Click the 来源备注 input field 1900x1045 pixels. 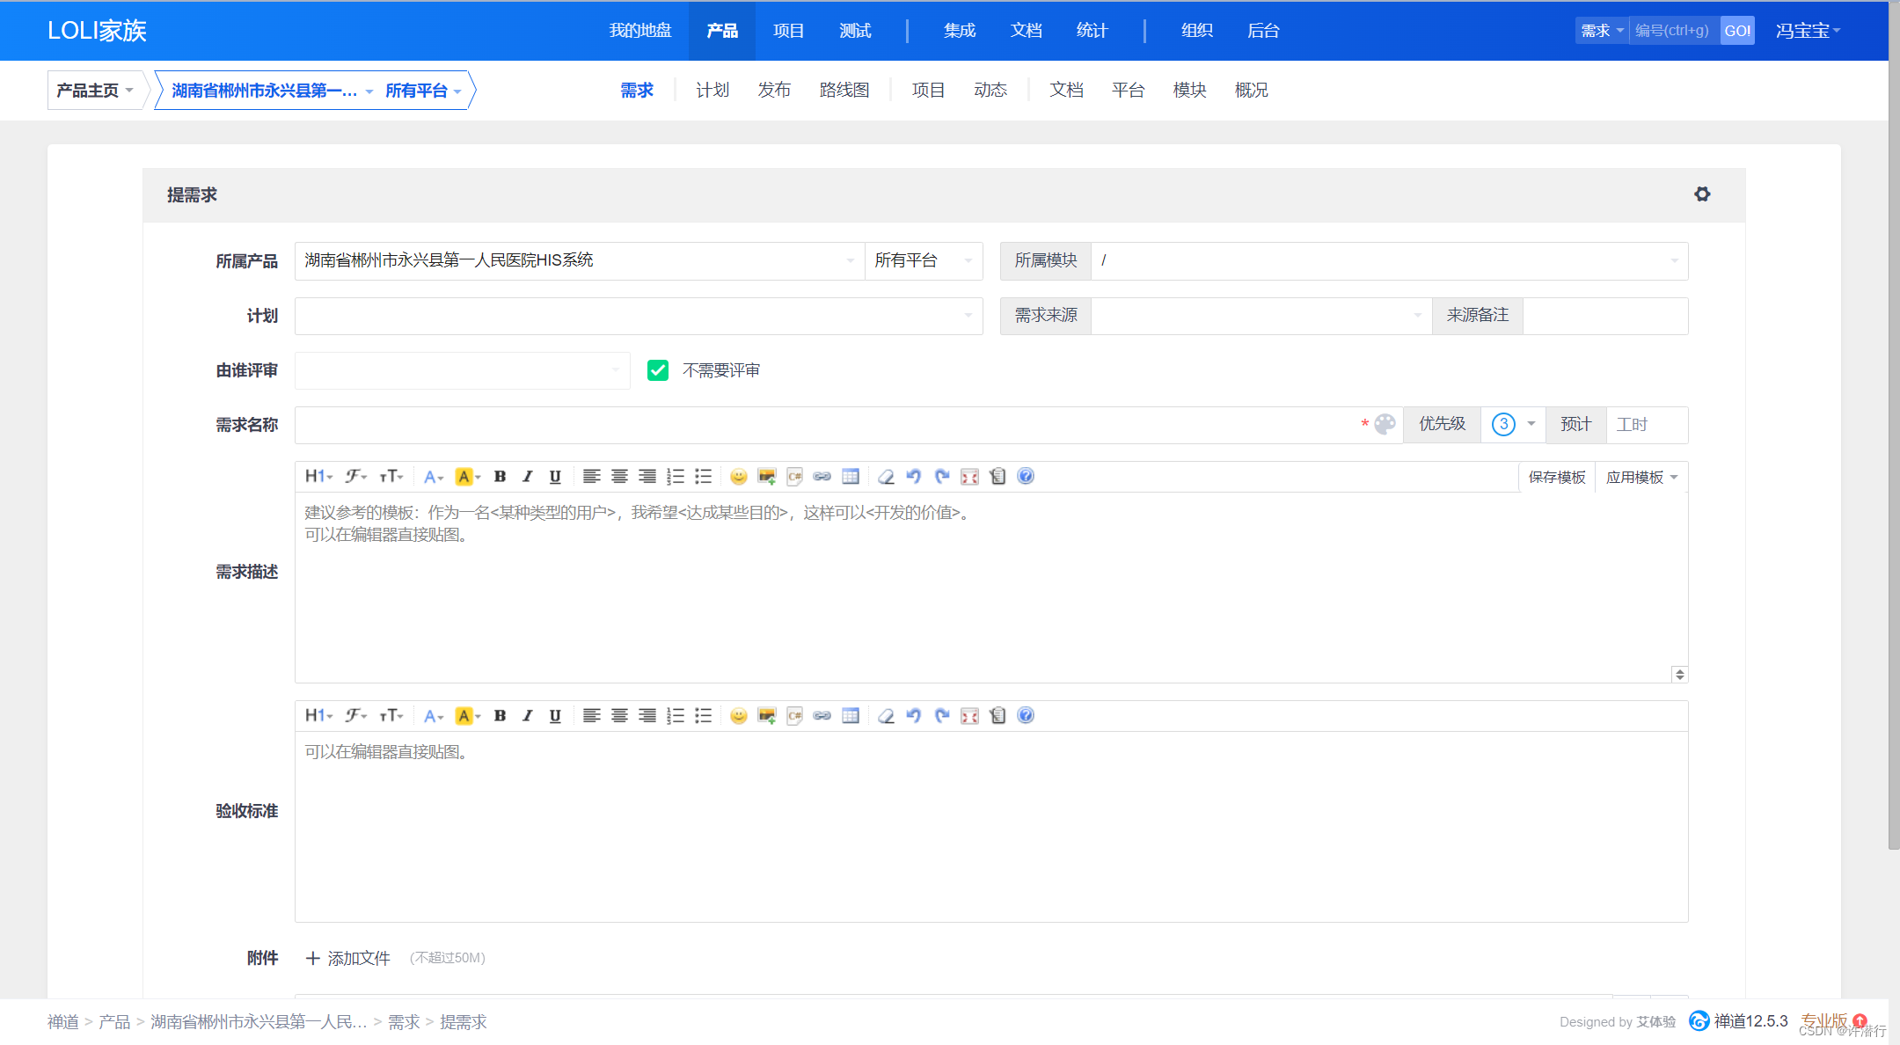1605,316
